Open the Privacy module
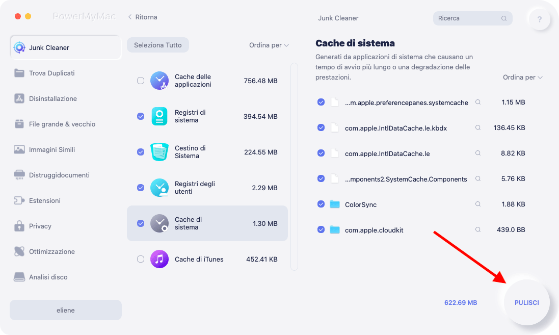 click(x=66, y=226)
